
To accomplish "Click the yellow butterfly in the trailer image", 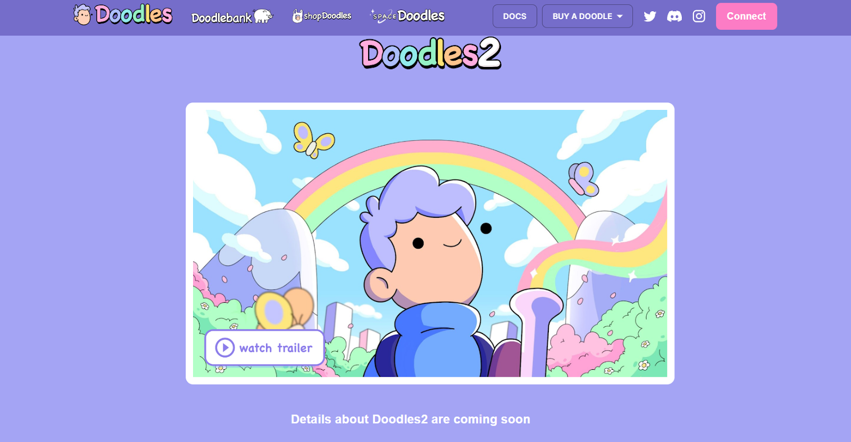I will click(x=313, y=140).
